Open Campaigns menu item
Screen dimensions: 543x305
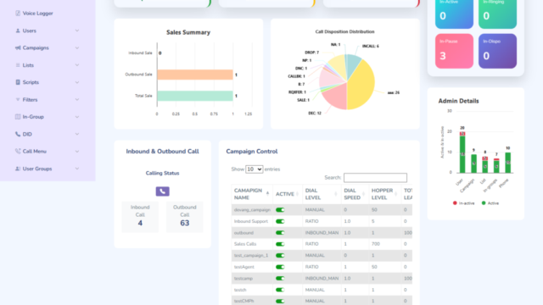point(36,47)
